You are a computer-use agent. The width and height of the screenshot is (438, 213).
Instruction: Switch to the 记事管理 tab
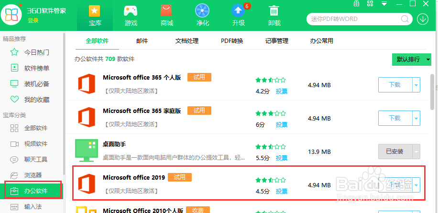(x=277, y=41)
